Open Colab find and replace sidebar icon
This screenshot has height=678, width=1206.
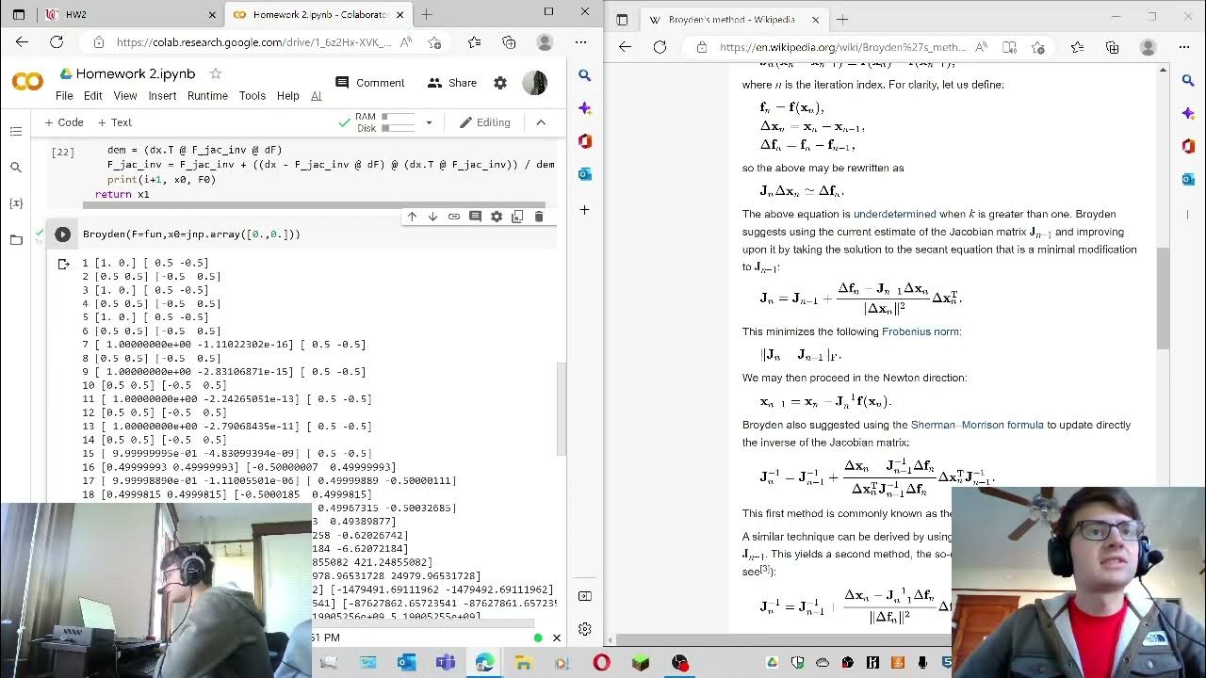(x=15, y=167)
